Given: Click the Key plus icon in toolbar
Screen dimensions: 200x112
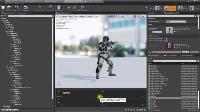Looking at the screenshot, I should 69,7.
